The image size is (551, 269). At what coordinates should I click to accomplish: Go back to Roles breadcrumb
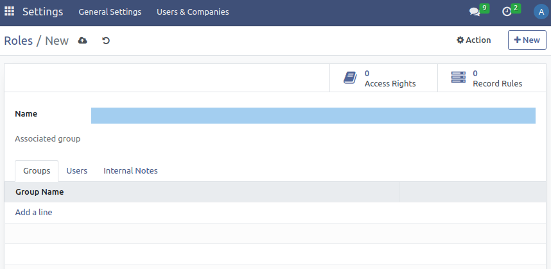[18, 40]
